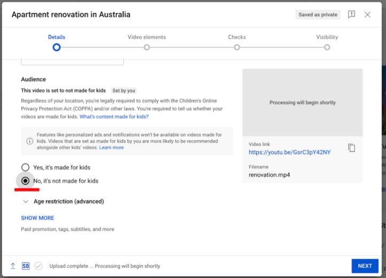Viewport: 386px width, 278px height.
Task: Open "What's content made for kids?" link
Action: point(114,116)
